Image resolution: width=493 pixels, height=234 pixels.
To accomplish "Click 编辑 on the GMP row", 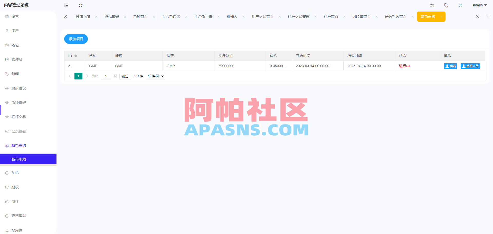I will pyautogui.click(x=450, y=66).
